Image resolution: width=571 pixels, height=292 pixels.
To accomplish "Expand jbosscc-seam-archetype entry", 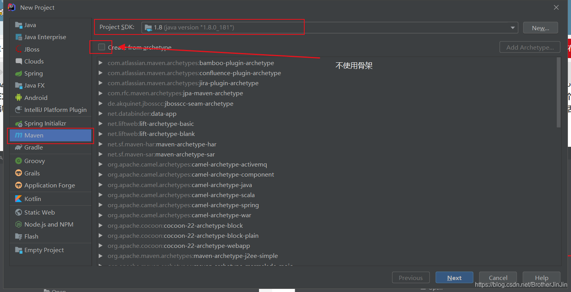I will (101, 103).
